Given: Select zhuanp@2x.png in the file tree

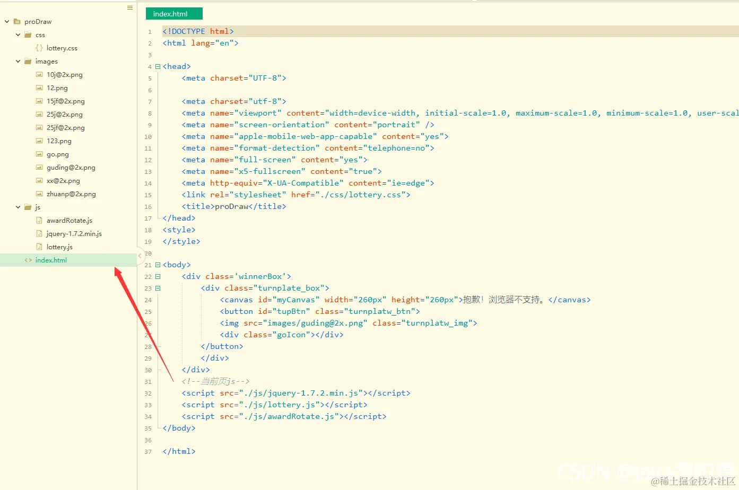Looking at the screenshot, I should tap(71, 194).
